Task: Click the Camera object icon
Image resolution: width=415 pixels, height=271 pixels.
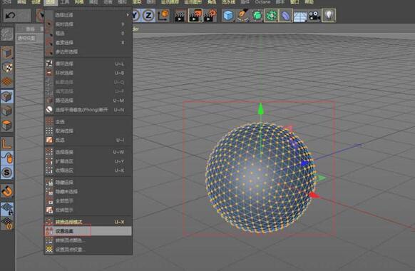Action: click(314, 16)
